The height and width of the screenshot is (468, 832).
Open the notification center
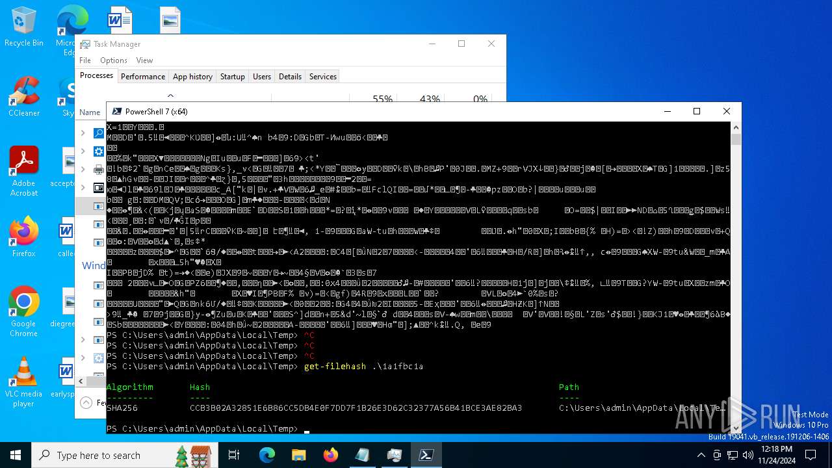pyautogui.click(x=811, y=455)
